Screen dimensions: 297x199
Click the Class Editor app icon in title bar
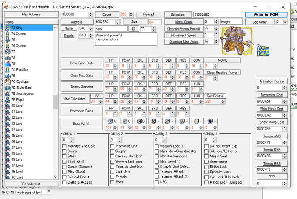point(6,7)
